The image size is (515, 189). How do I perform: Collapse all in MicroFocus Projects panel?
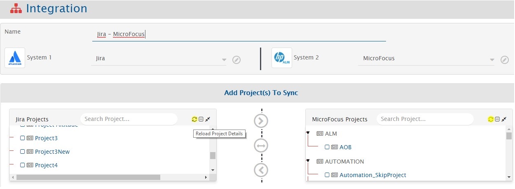point(497,119)
